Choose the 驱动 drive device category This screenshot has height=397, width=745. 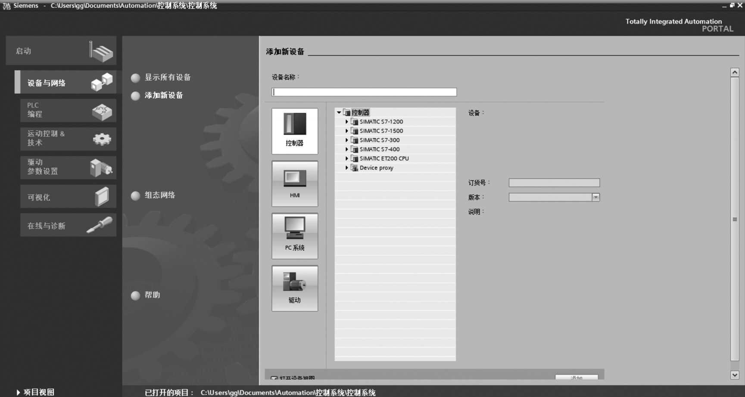295,288
